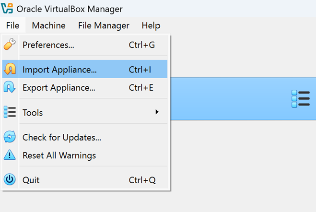
Task: Choose Quit from the File menu
Action: (31, 180)
